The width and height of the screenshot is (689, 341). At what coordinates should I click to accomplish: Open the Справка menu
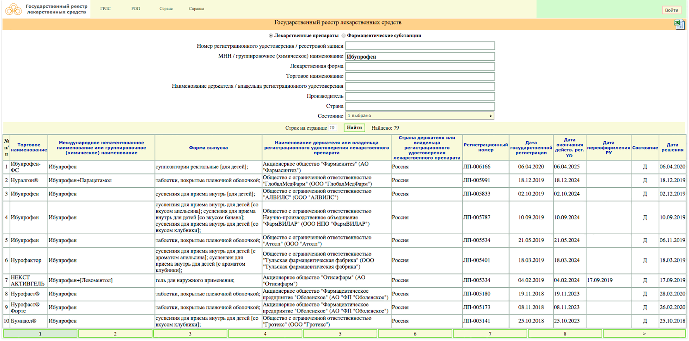[x=196, y=9]
